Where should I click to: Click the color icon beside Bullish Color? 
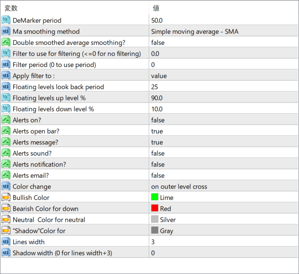pos(6,197)
